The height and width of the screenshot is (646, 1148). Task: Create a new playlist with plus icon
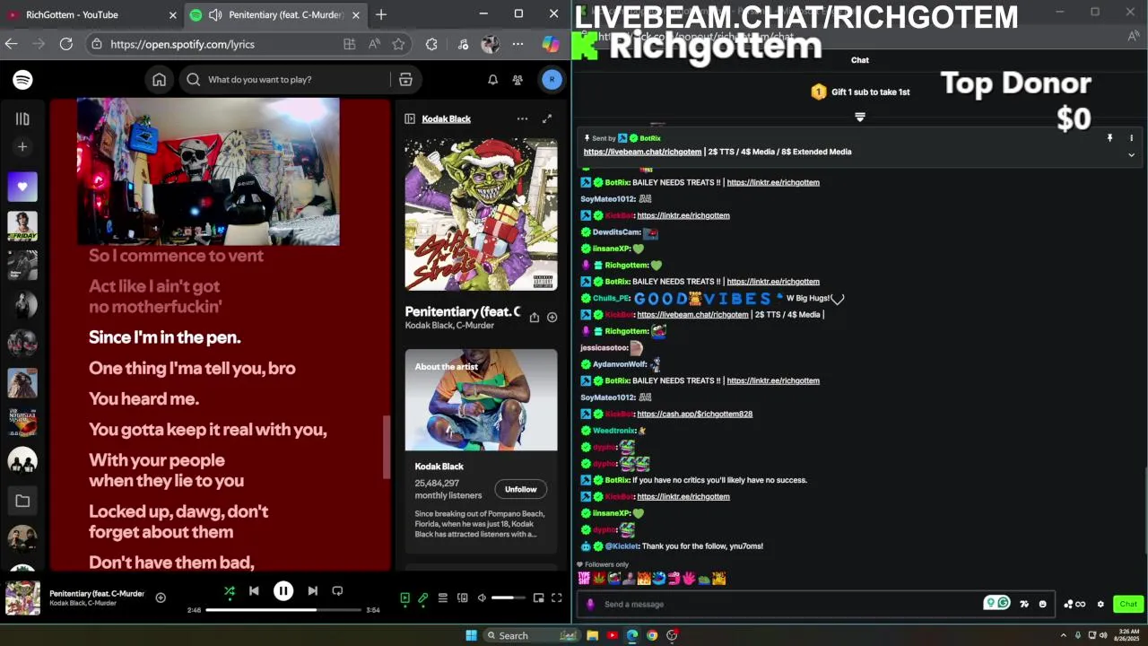22,146
